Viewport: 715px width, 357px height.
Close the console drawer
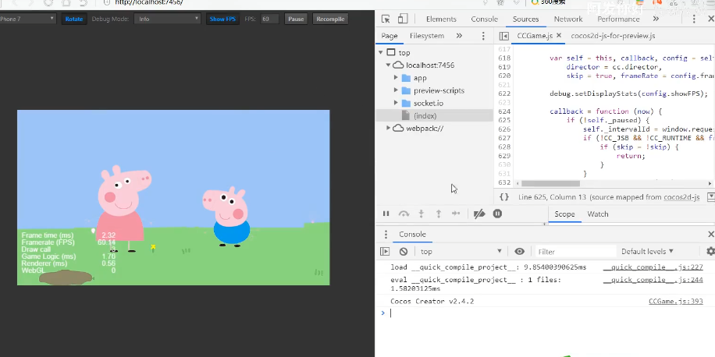[710, 234]
